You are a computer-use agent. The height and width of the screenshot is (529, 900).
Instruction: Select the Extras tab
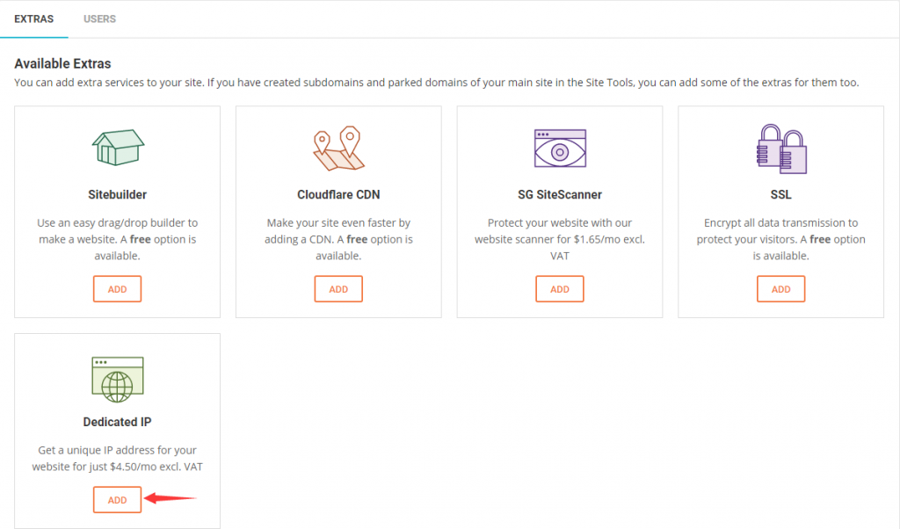[33, 18]
